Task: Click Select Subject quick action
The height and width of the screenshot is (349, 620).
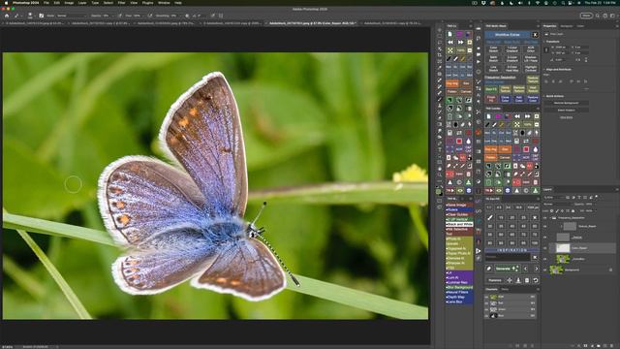Action: [x=567, y=111]
